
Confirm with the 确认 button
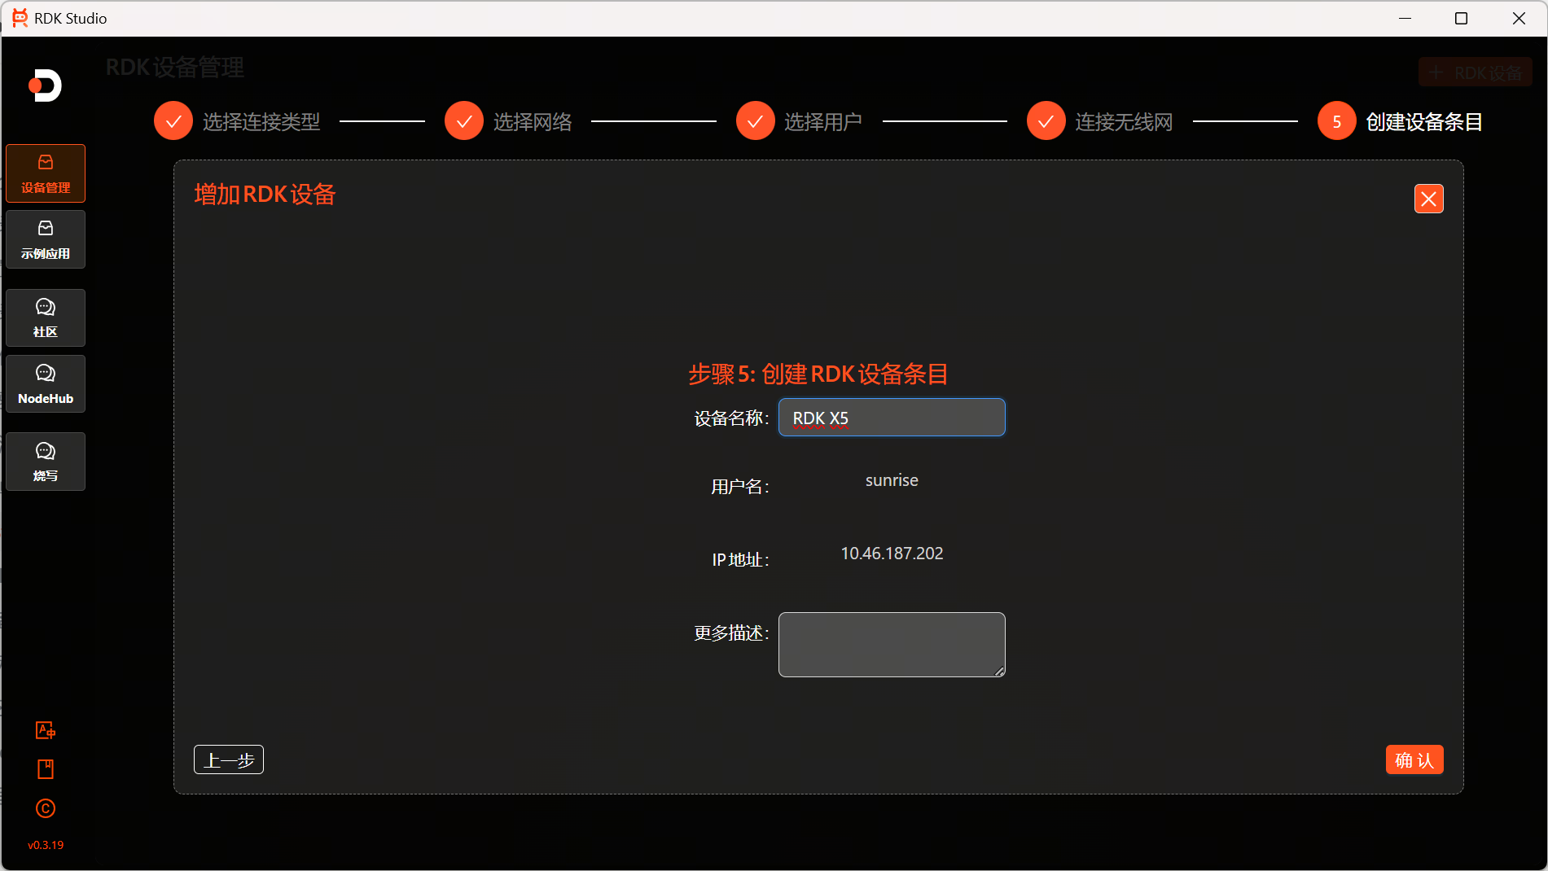[1414, 759]
